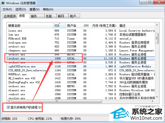165x123 pixels.
Task: Maximize the Task Manager window
Action: [x=150, y=2]
